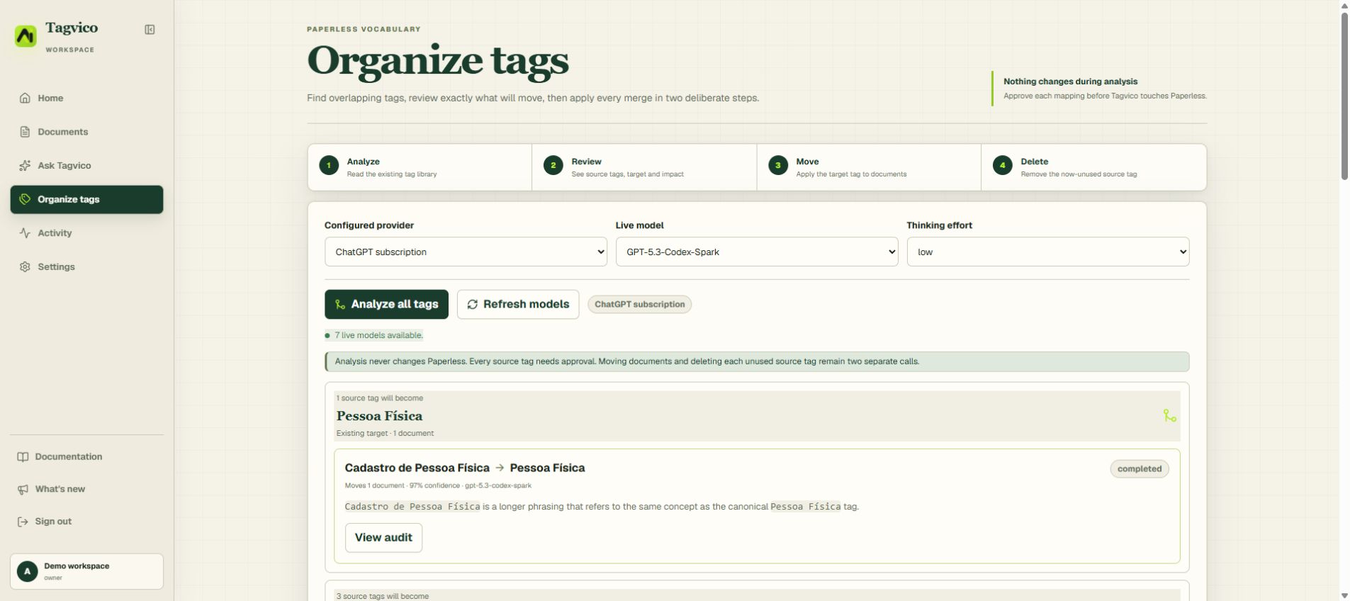The height and width of the screenshot is (601, 1350).
Task: Click 'Cadastro de Pessoa Física → Pessoa Física' mapping title
Action: [465, 468]
